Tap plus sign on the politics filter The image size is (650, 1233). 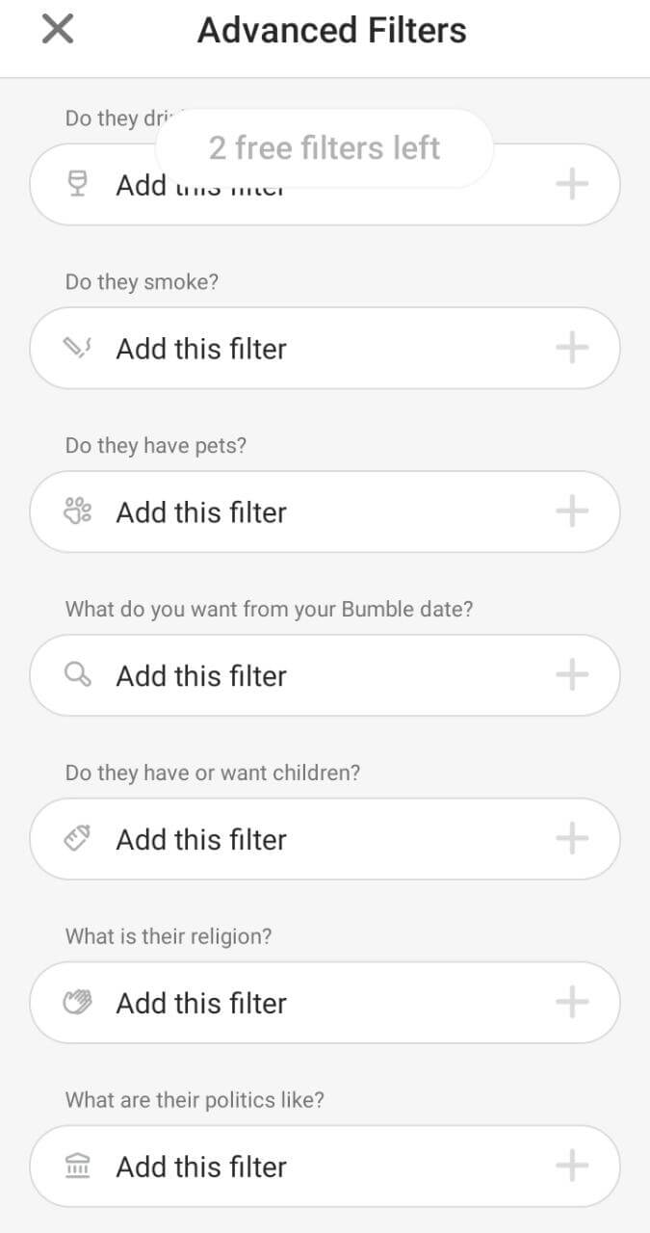coord(572,1167)
